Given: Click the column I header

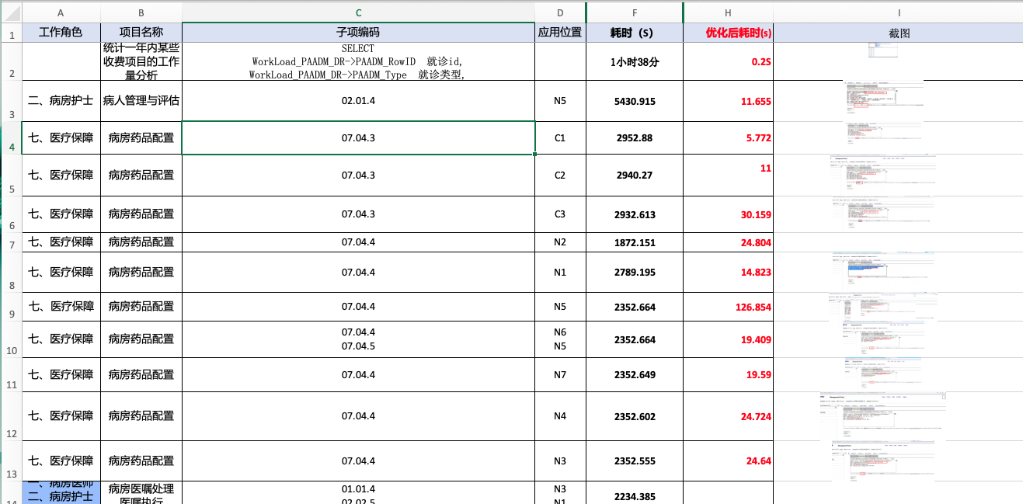Looking at the screenshot, I should point(898,13).
